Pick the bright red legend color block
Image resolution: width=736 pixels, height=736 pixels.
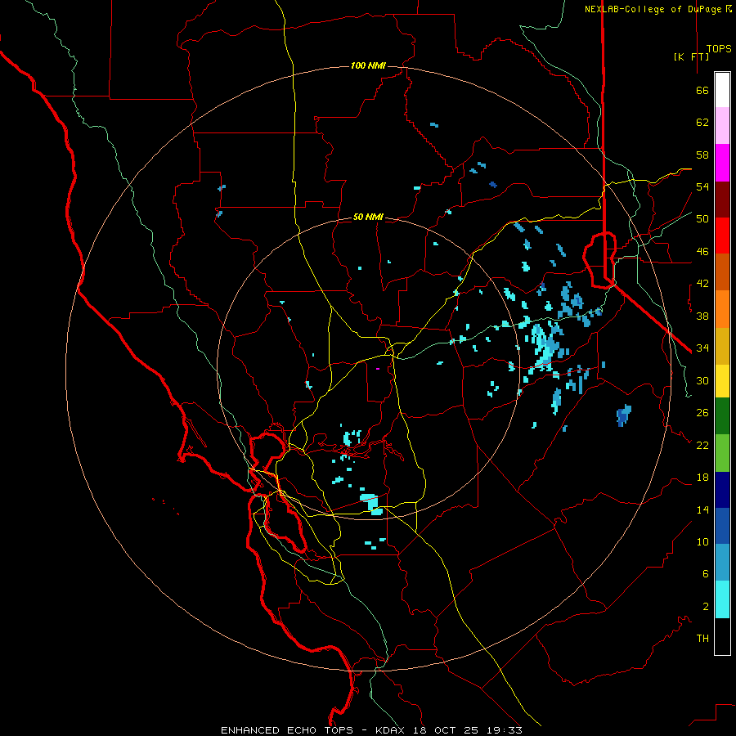pos(722,236)
